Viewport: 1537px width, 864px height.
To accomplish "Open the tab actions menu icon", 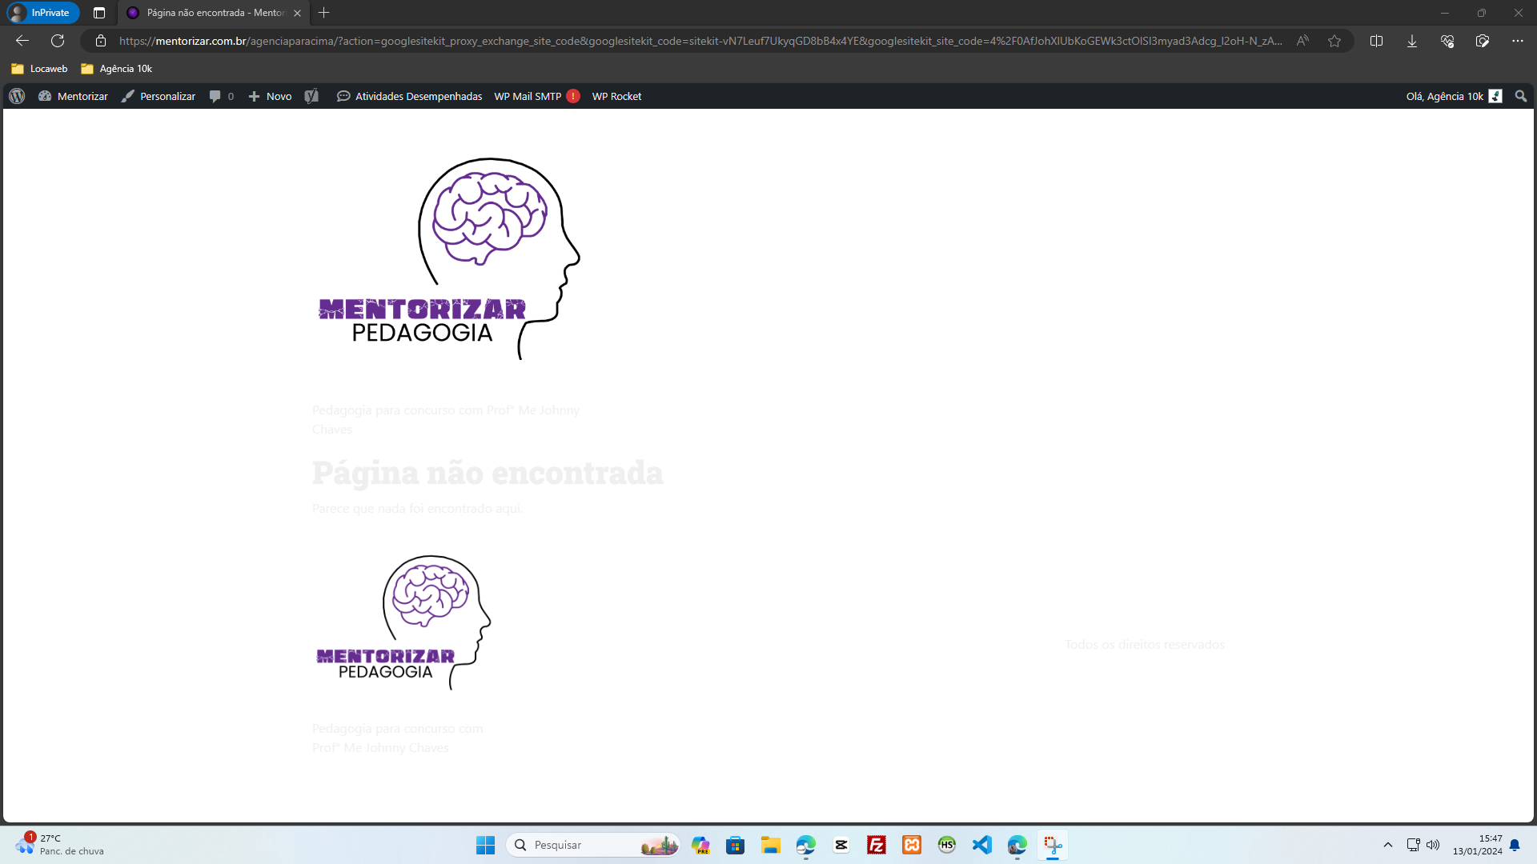I will tap(99, 13).
